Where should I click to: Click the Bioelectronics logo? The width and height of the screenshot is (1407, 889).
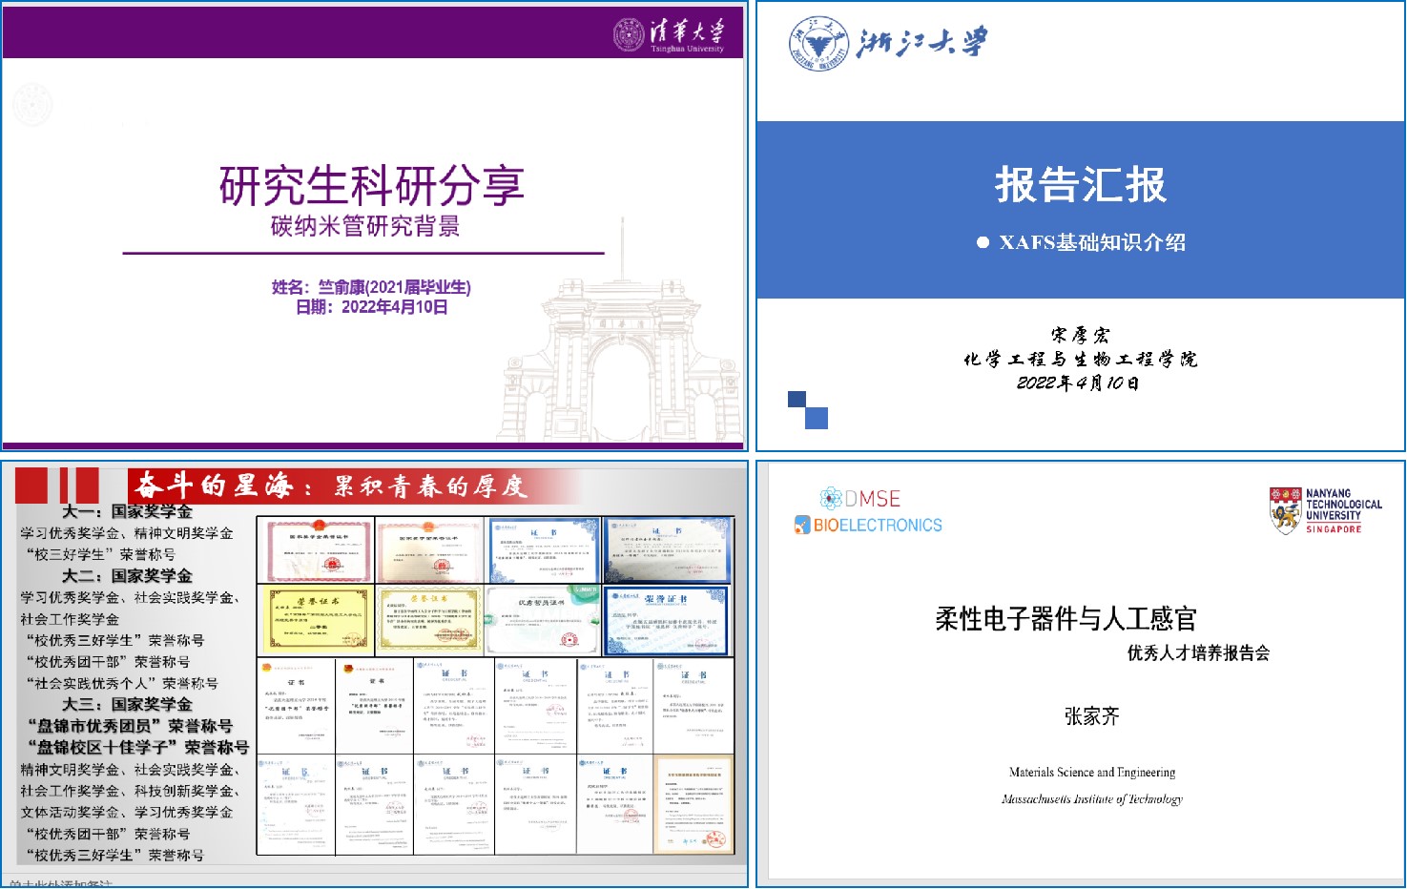point(868,525)
